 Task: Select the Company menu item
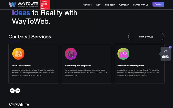pos(124,5)
